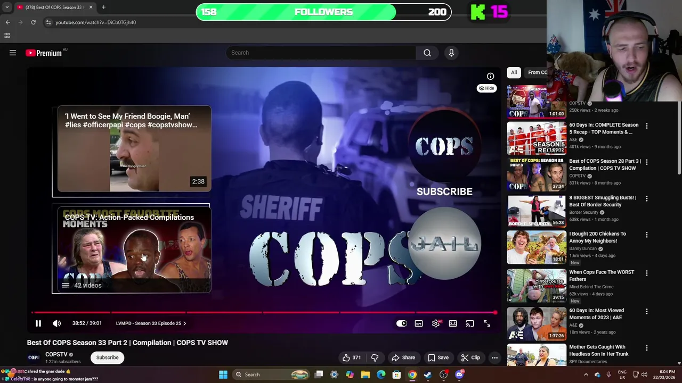
Task: Save the video to a playlist
Action: (x=438, y=357)
